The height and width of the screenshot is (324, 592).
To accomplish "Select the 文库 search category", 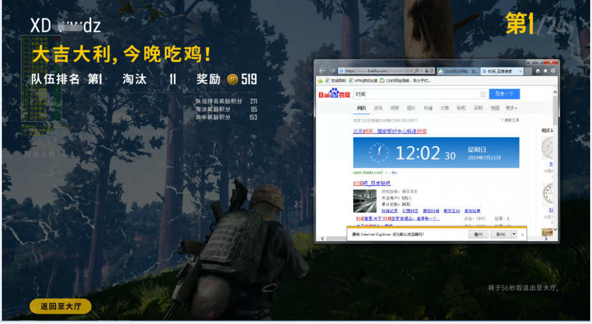I will [x=444, y=108].
